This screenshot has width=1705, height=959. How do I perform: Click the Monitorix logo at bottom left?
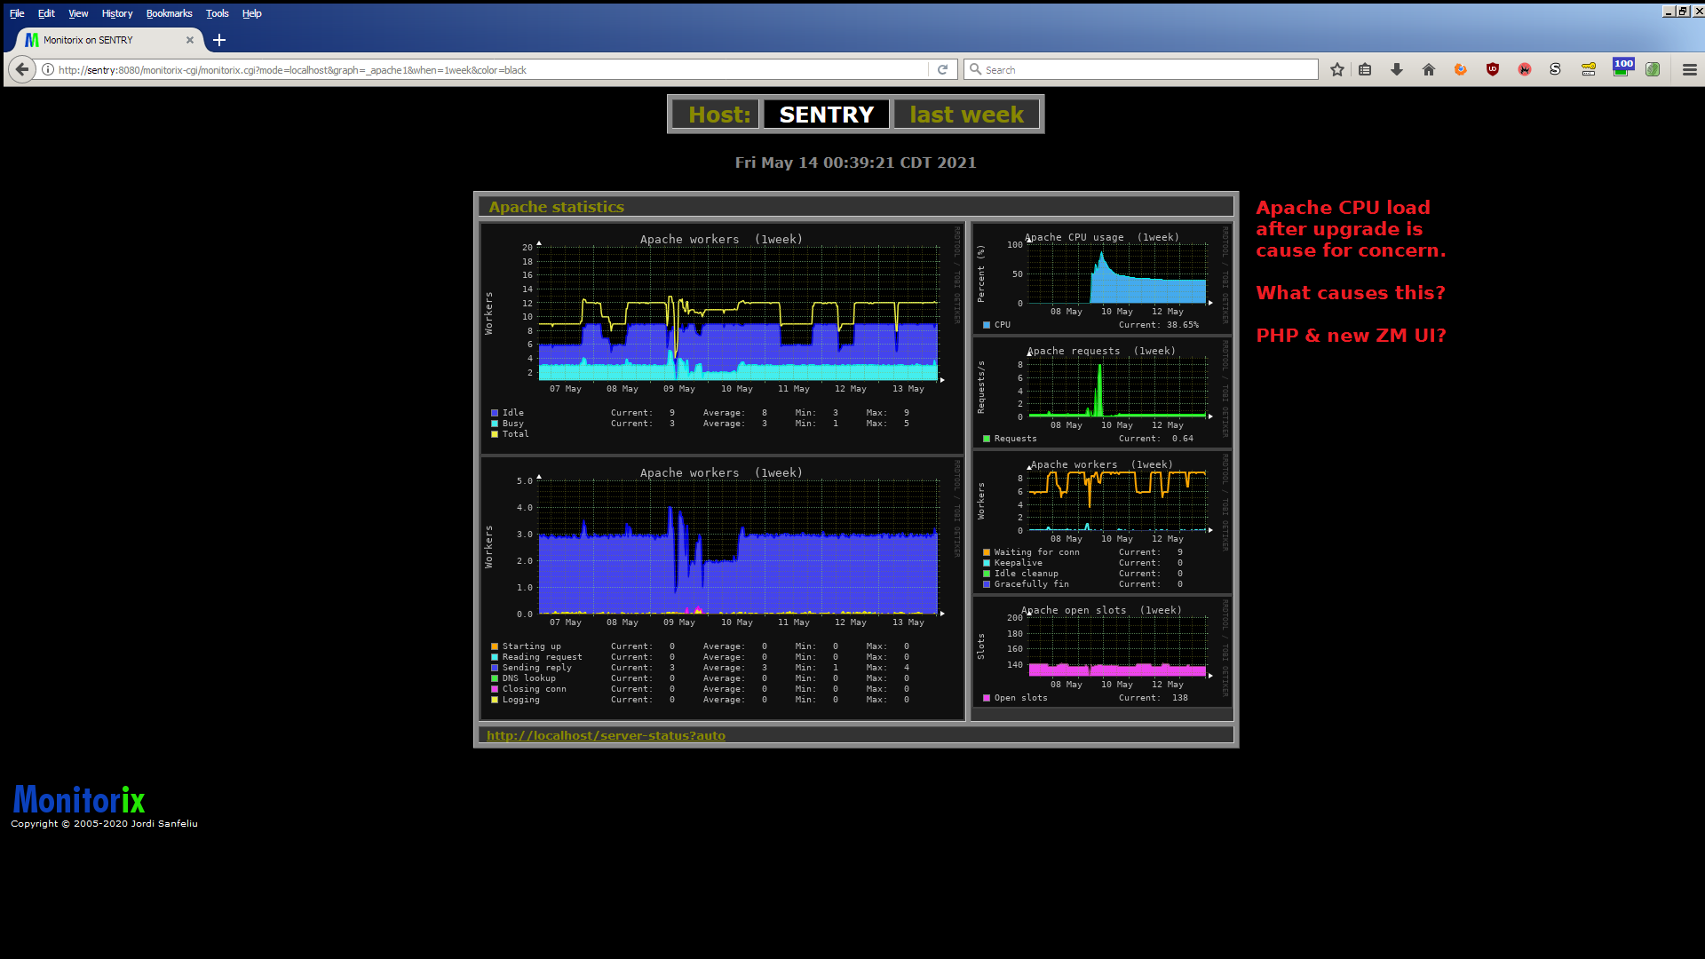79,799
